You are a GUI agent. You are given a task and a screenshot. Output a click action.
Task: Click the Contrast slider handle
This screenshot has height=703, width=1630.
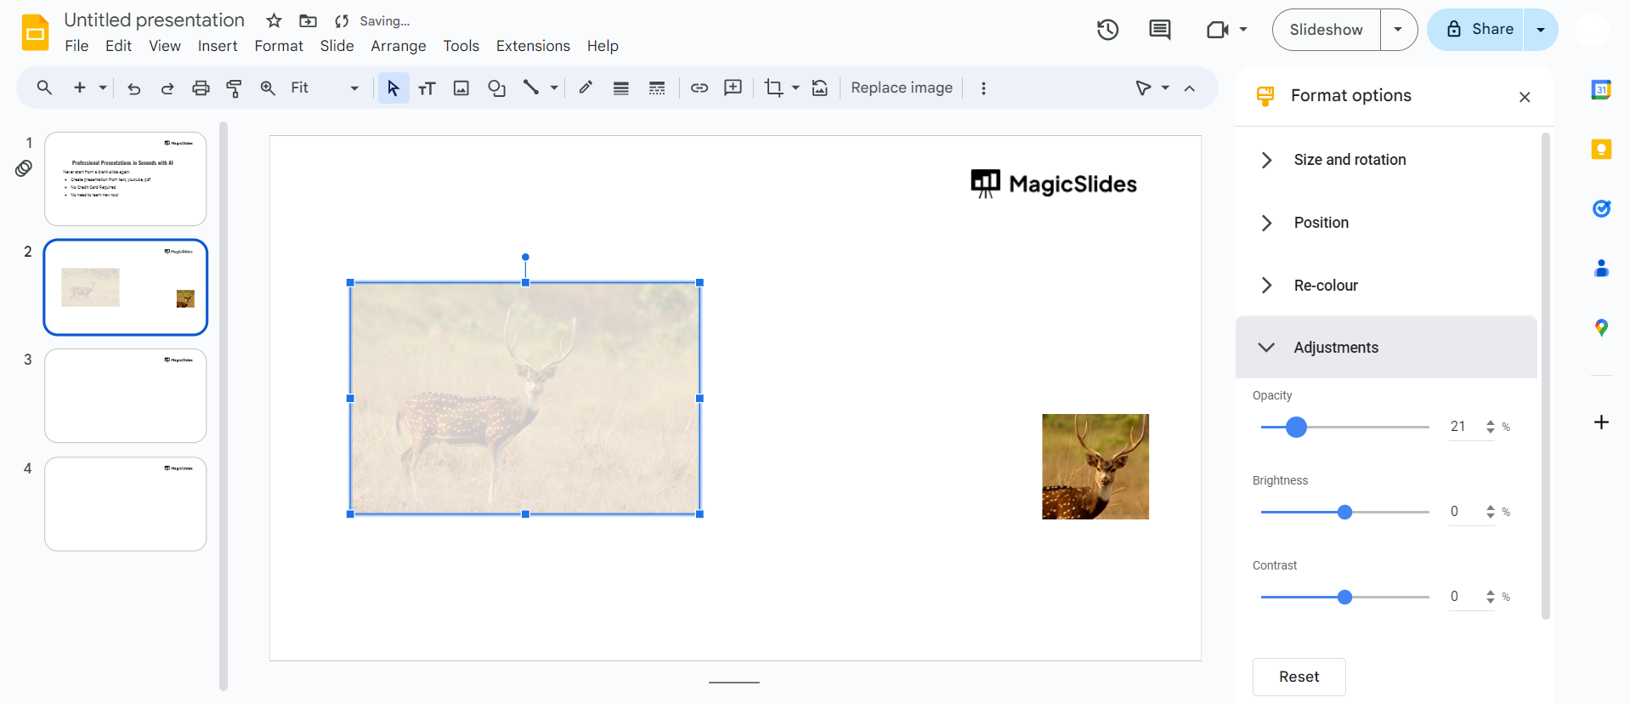(x=1344, y=597)
